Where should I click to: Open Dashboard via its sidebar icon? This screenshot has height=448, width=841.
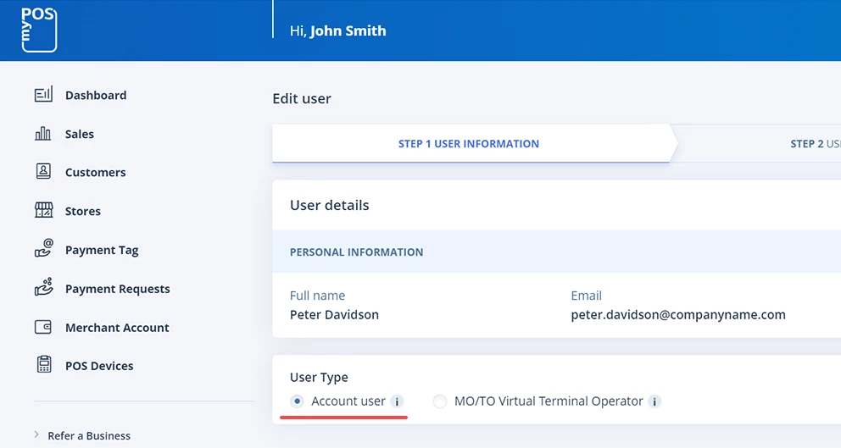click(43, 95)
